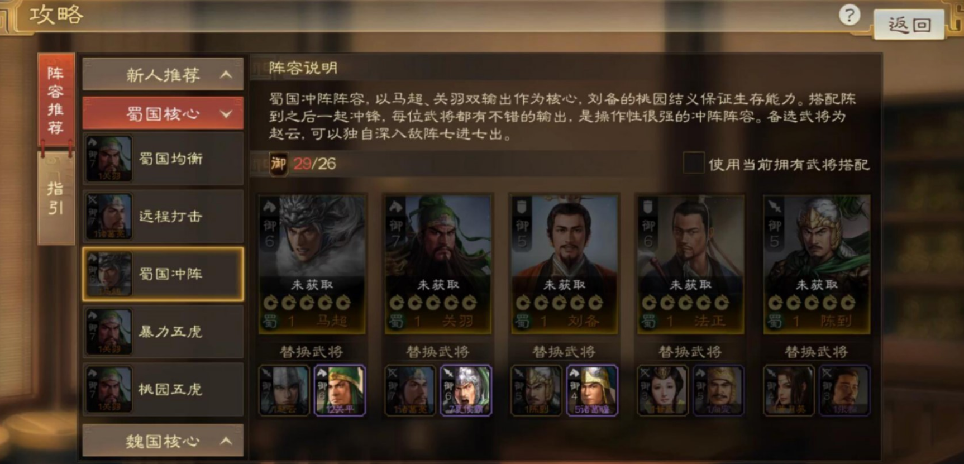Expand the 新人推荐 section
Viewport: 964px width, 464px height.
point(163,74)
